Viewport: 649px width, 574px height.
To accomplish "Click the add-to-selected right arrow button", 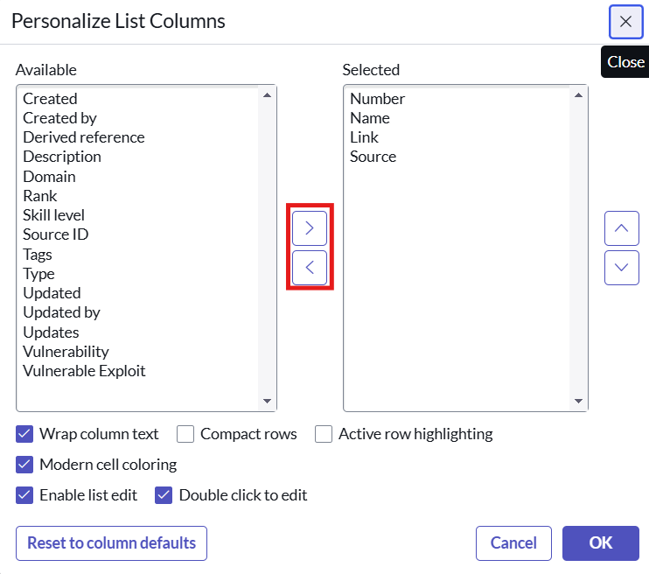I will (x=310, y=227).
